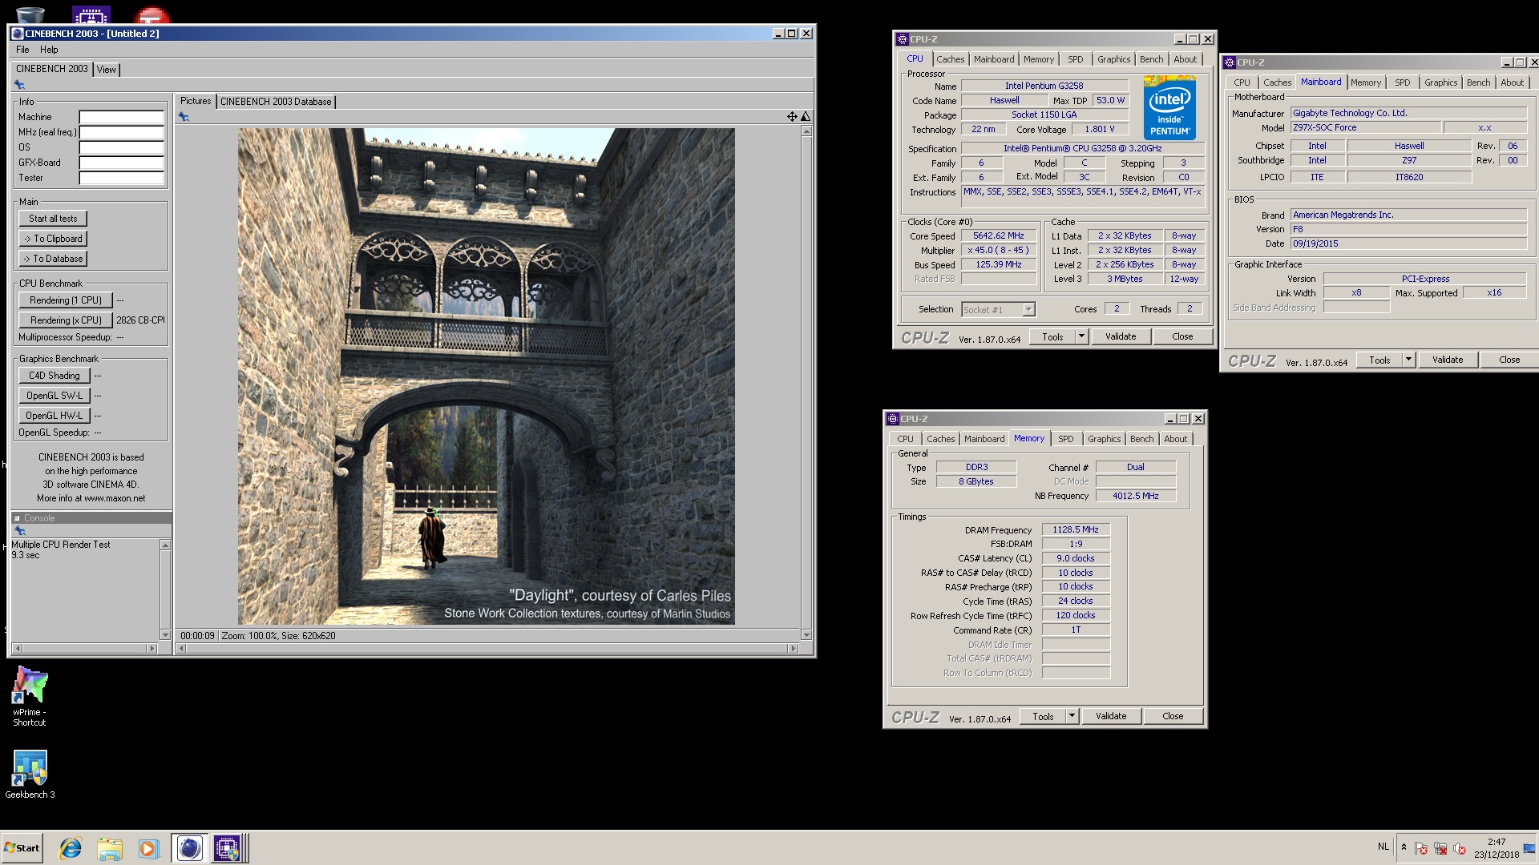Open About tab in Mainboard CPU-Z window
This screenshot has width=1539, height=865.
coord(1512,82)
